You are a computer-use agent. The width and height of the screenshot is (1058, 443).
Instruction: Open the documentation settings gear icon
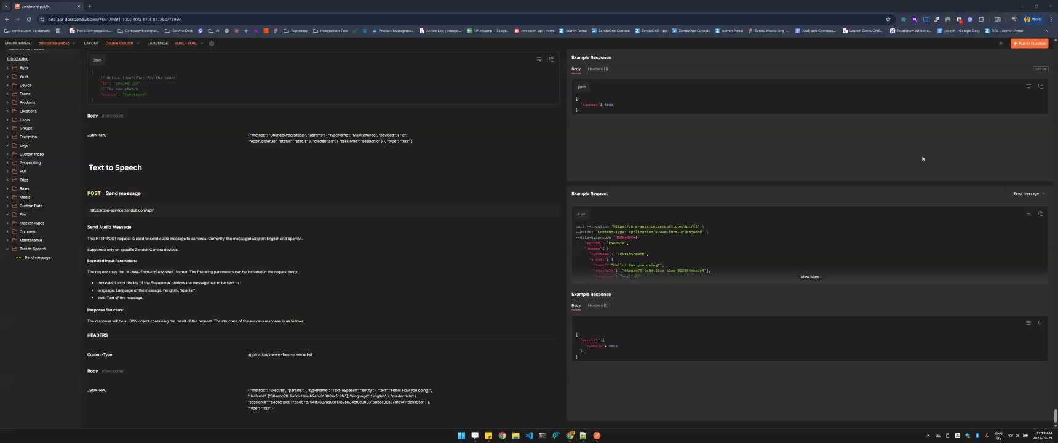(x=212, y=44)
